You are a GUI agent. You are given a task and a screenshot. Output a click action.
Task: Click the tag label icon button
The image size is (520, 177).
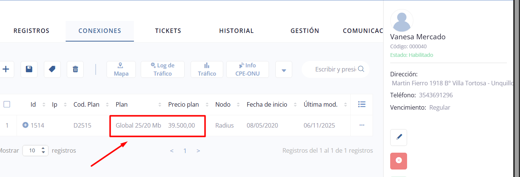pyautogui.click(x=52, y=69)
